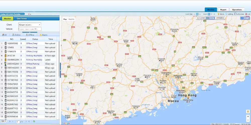This screenshot has width=251, height=125.
Task: Click the car icon beside 12345678
Action: pos(6,51)
